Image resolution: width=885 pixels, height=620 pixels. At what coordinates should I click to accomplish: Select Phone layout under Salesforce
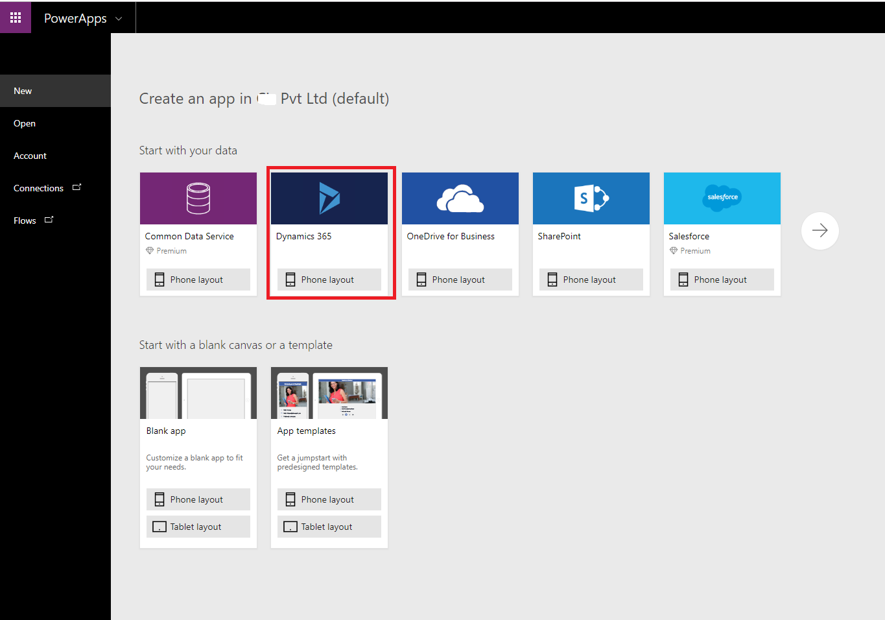tap(722, 279)
